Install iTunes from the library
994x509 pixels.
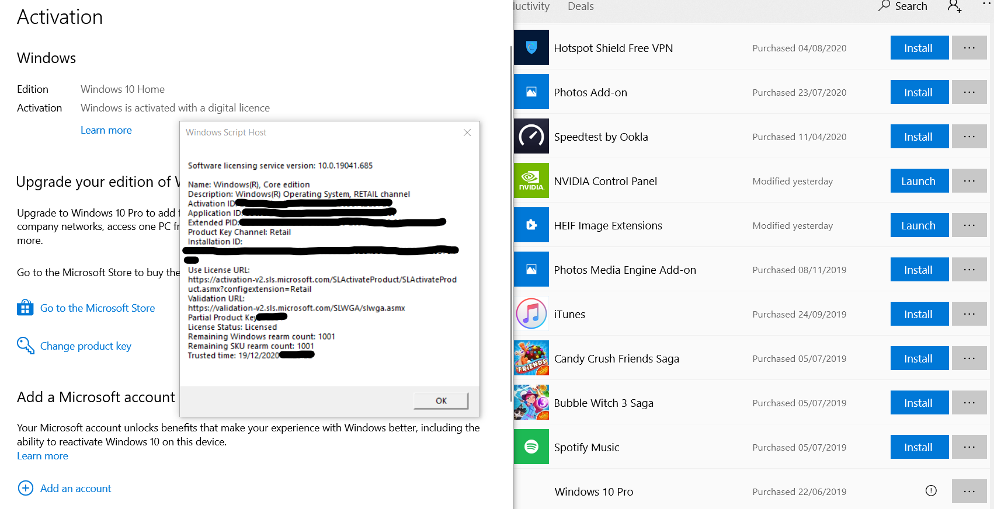919,314
